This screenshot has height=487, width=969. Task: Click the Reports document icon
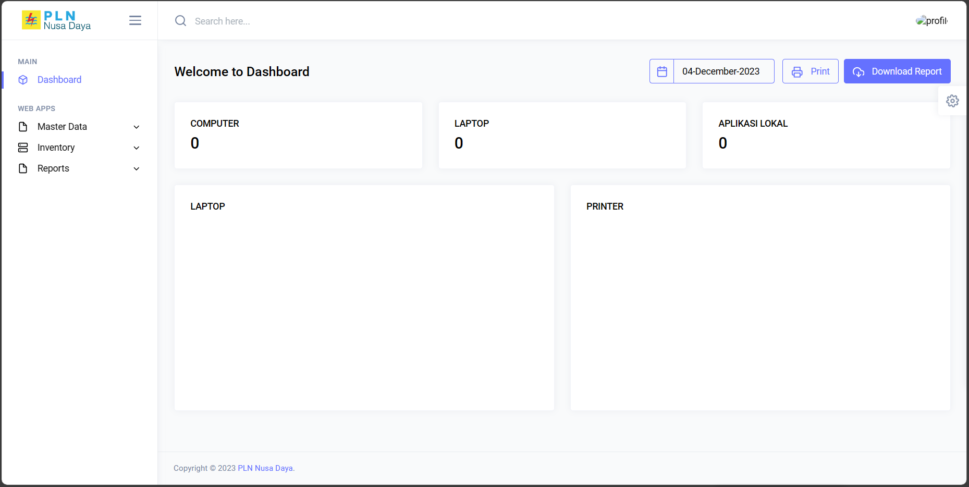23,168
